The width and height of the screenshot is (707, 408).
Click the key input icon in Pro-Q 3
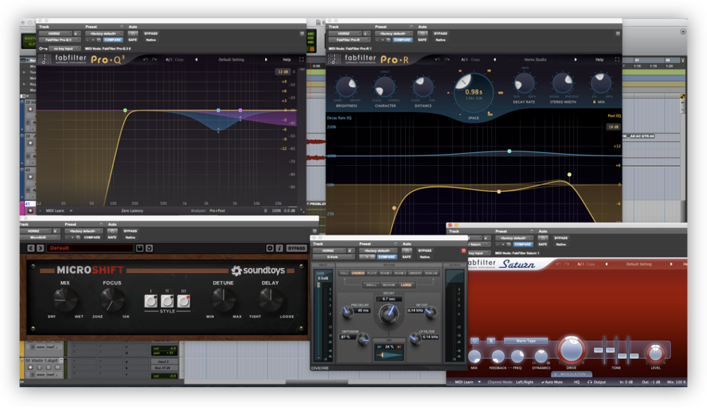tap(43, 48)
